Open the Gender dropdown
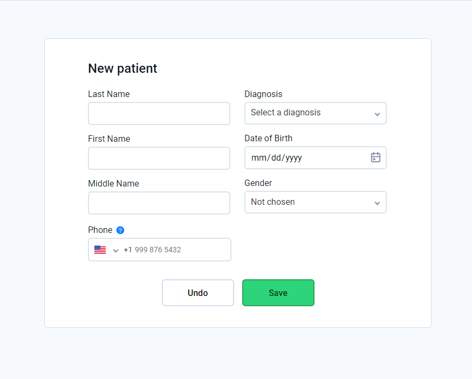The image size is (472, 379). (315, 202)
